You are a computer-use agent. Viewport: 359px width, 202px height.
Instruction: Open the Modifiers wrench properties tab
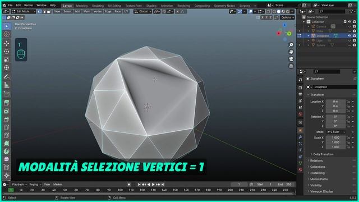301,137
